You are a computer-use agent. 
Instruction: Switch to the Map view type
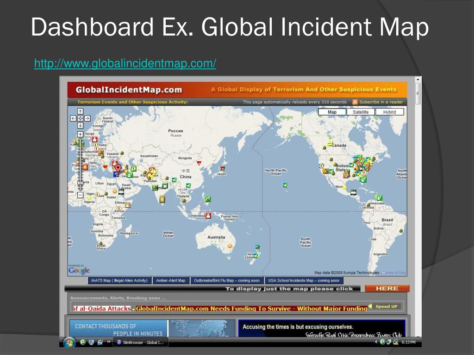(x=332, y=112)
